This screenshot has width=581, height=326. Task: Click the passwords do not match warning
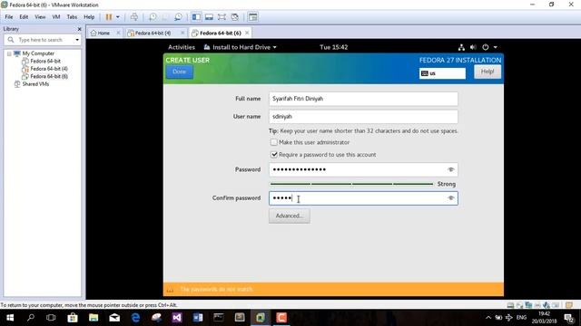click(x=216, y=289)
